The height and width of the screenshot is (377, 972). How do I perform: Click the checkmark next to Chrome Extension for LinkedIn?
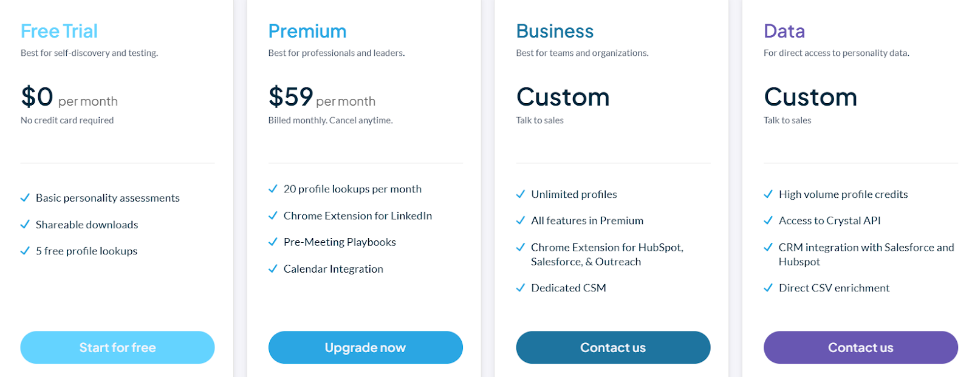(x=273, y=216)
